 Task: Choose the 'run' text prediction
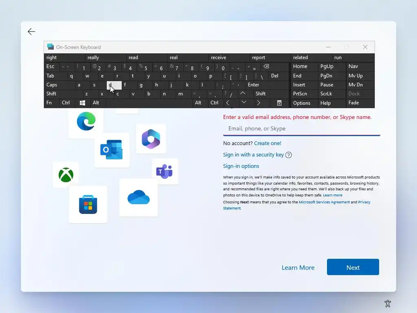(353, 57)
